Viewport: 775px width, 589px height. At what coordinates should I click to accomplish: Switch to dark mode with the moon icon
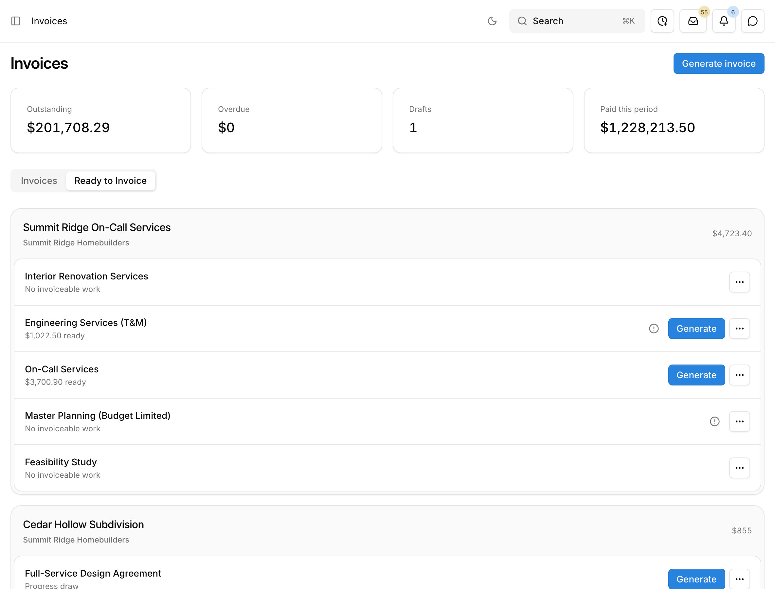[x=492, y=21]
